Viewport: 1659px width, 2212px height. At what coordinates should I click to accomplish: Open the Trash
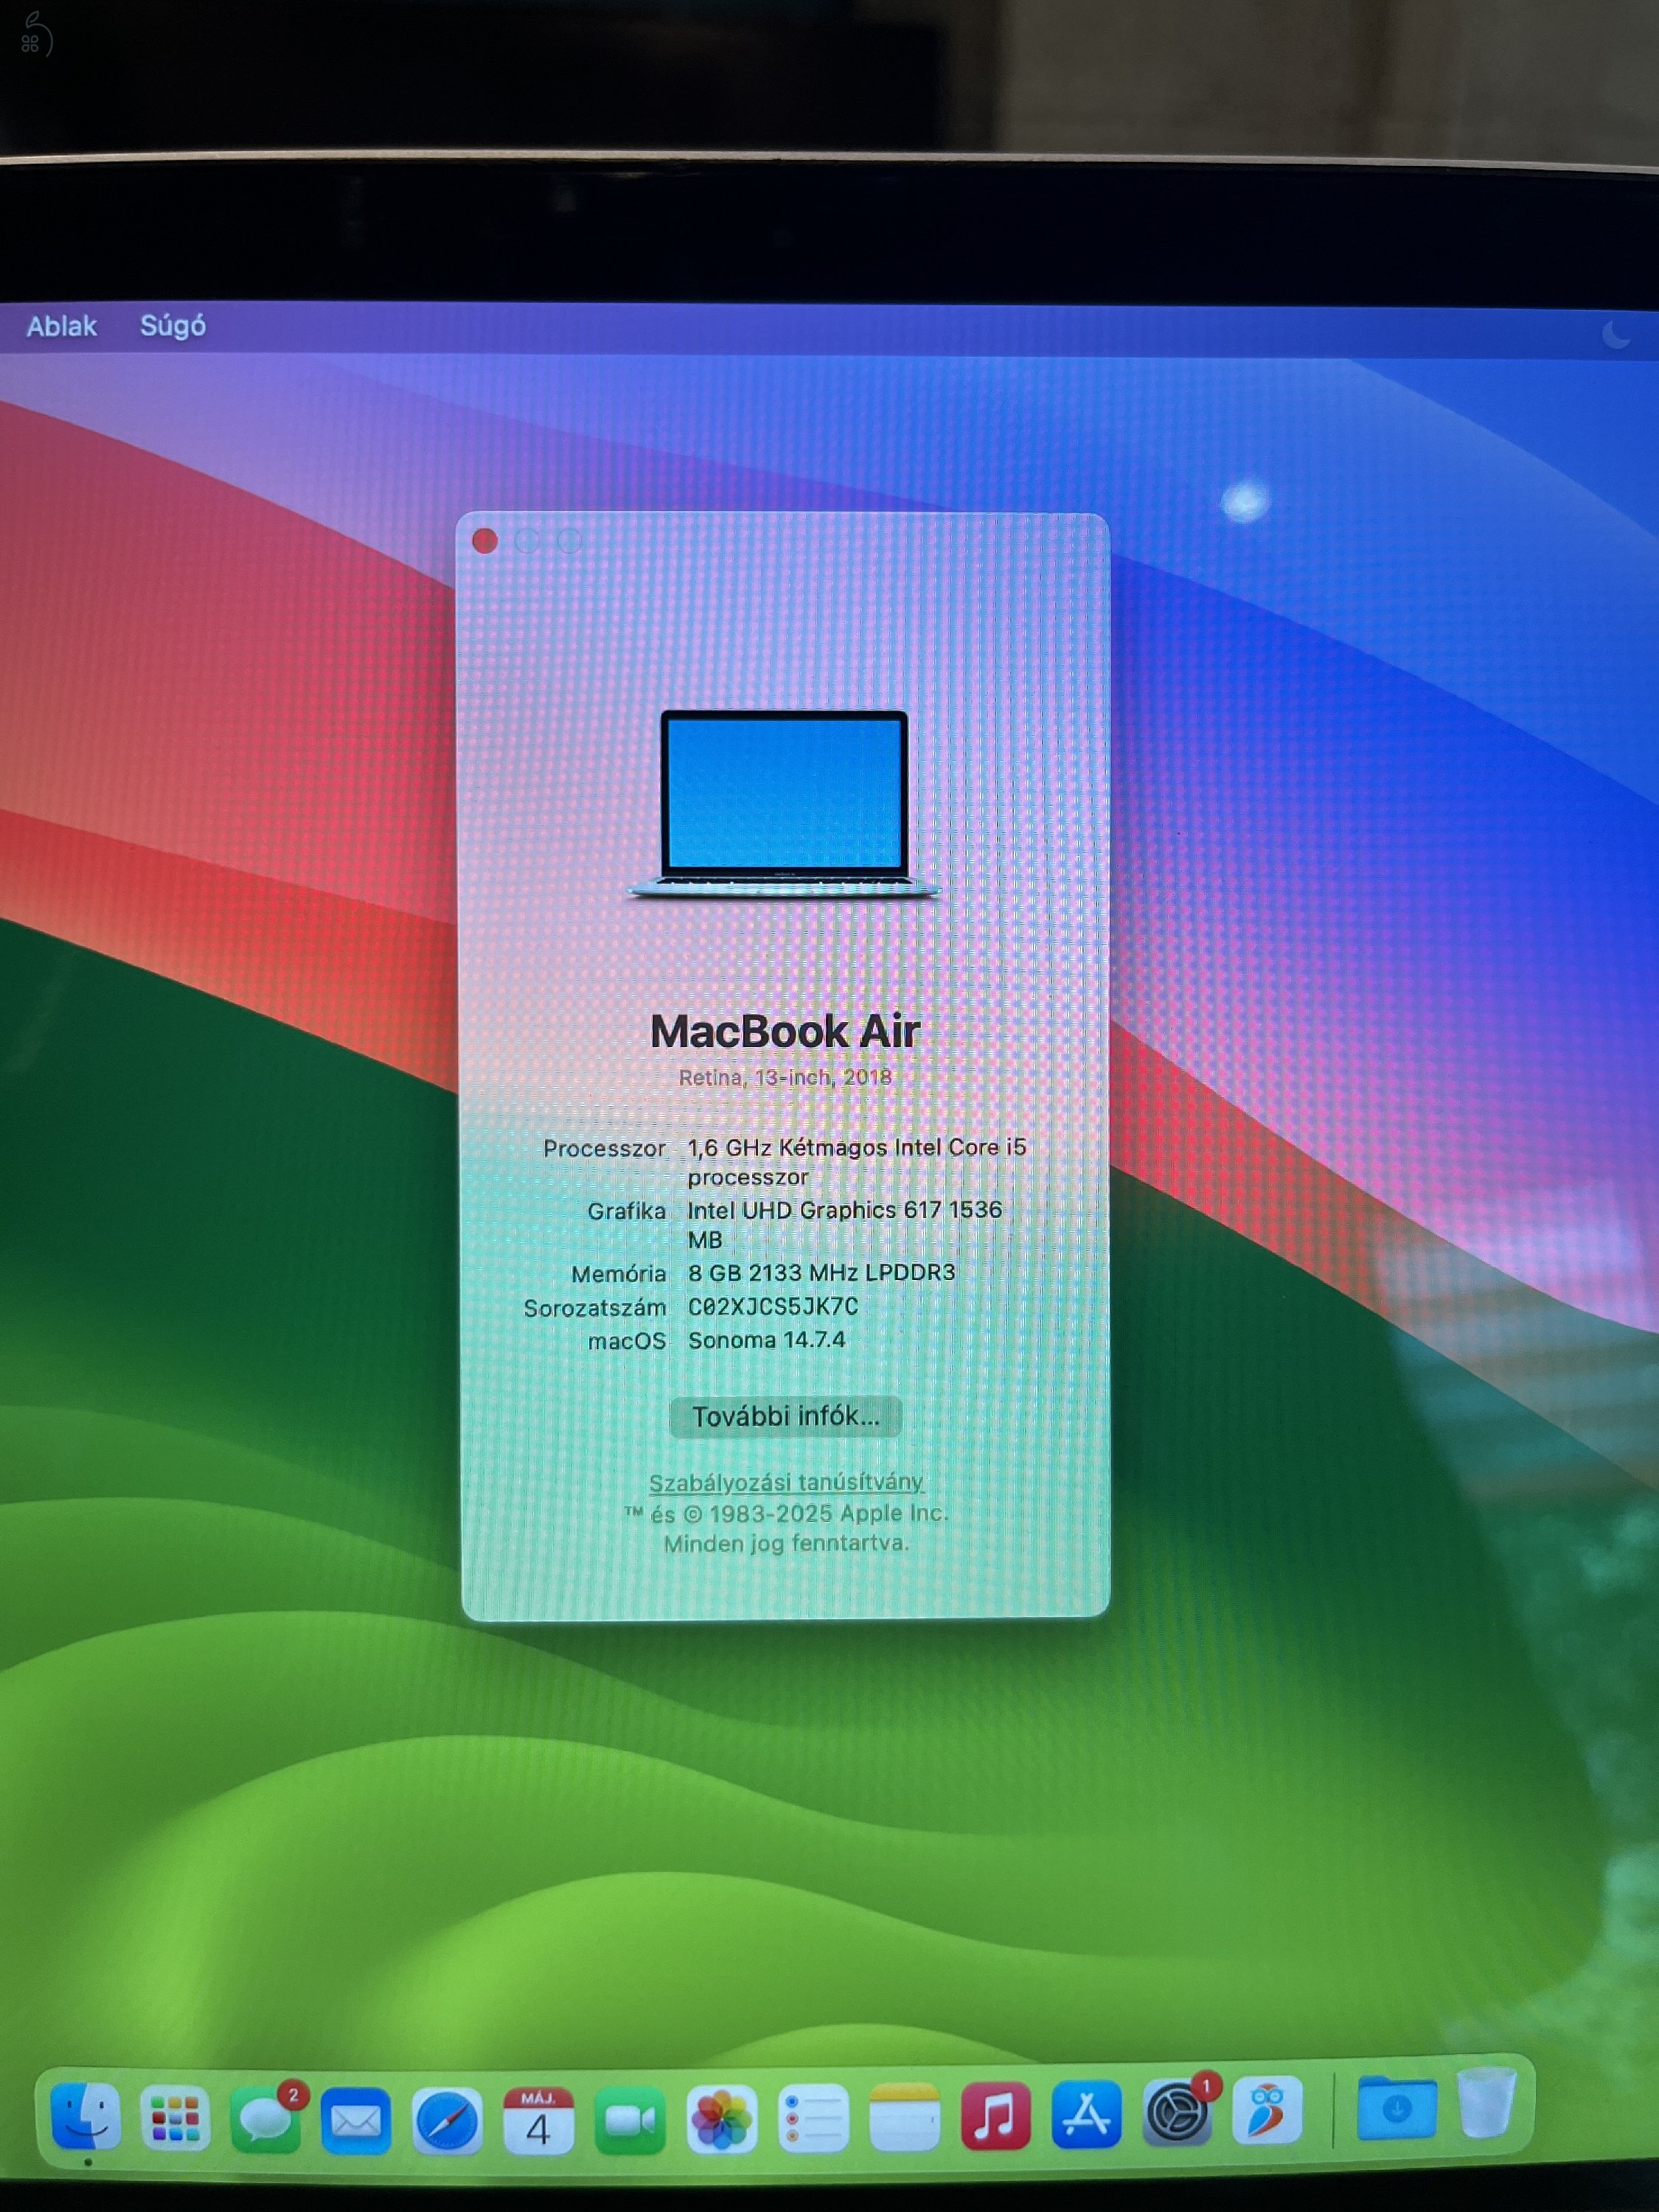[x=1486, y=2102]
